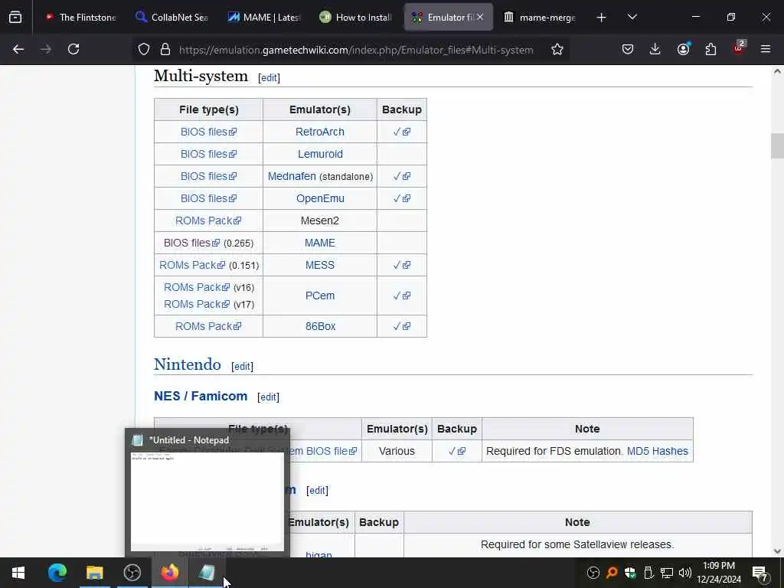Open the Windows Start menu

click(18, 573)
